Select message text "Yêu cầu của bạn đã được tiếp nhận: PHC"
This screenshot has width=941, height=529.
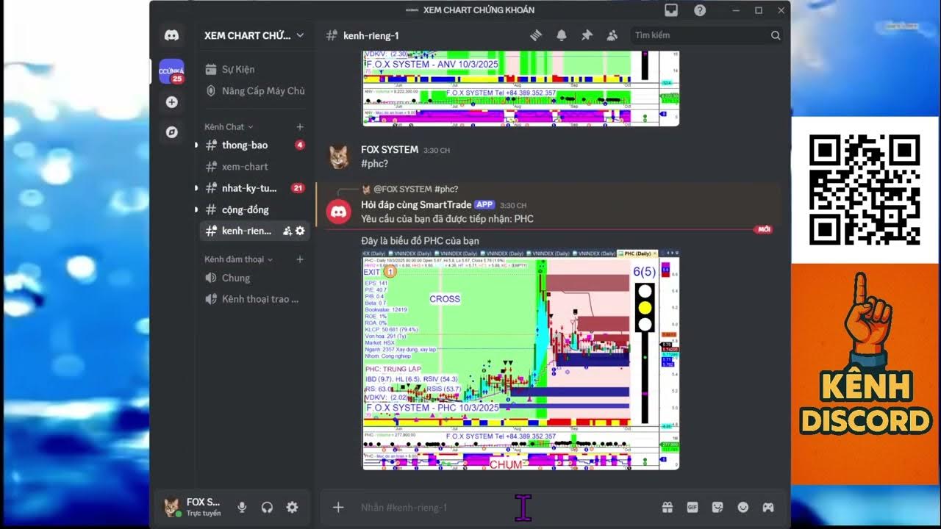pyautogui.click(x=447, y=219)
